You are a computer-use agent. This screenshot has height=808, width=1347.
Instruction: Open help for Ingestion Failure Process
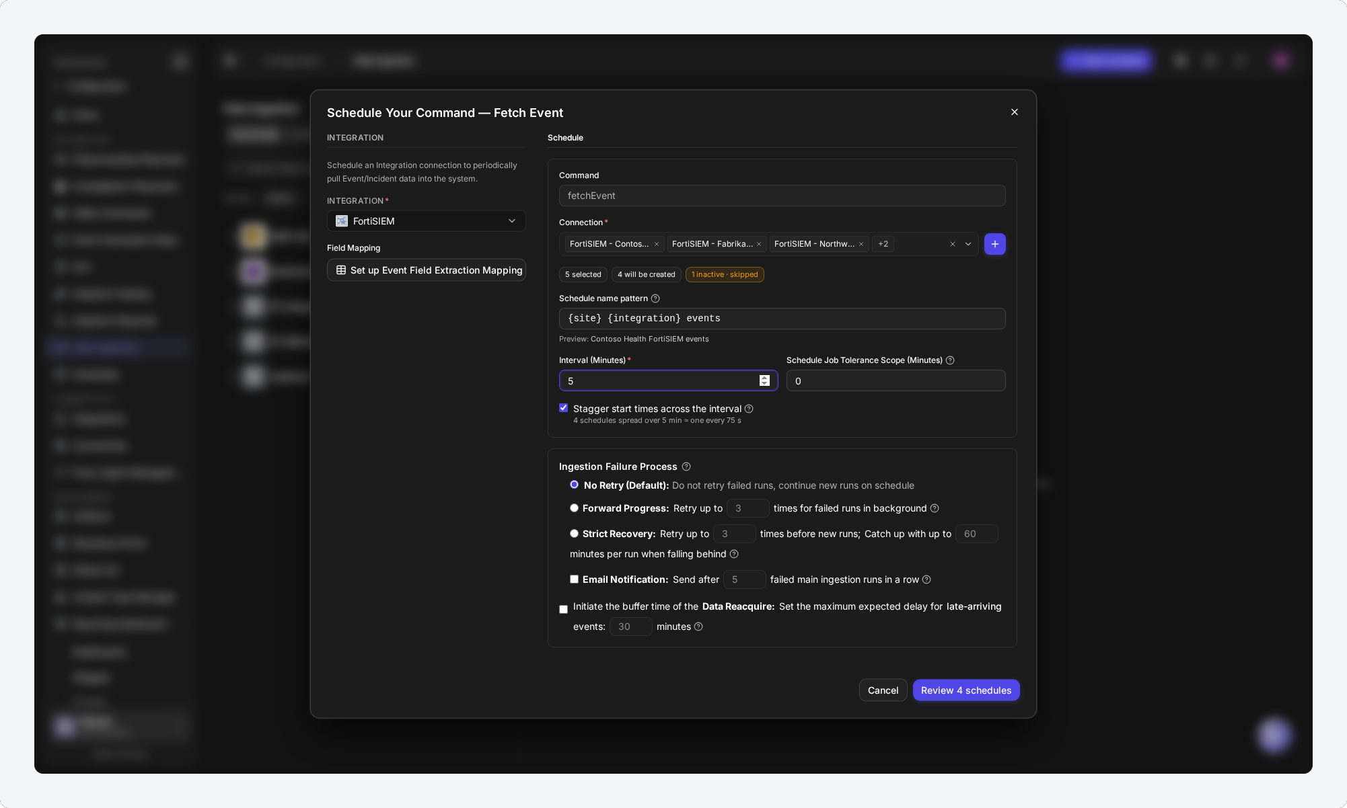pos(686,467)
